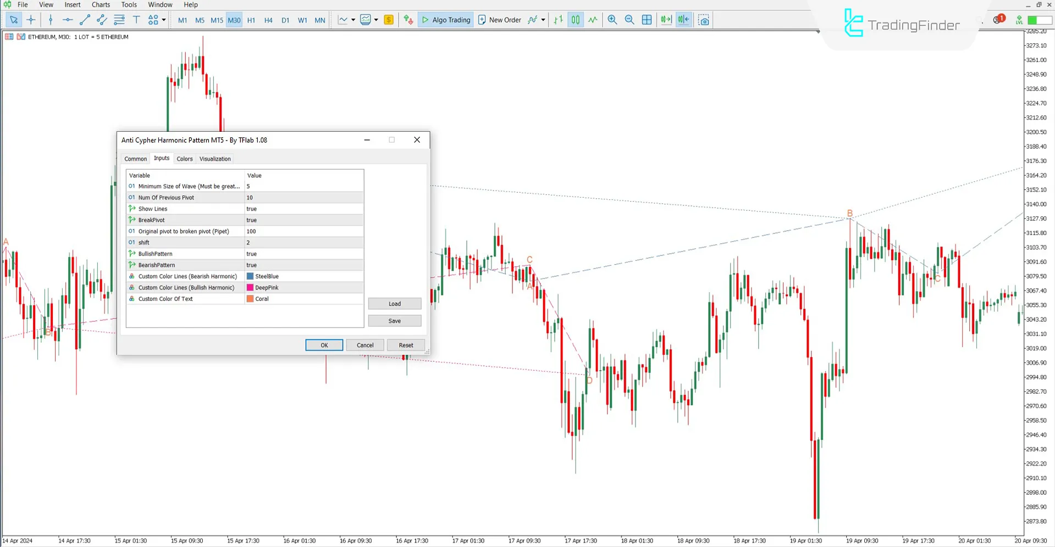Switch chart to Candlestick view

[575, 20]
